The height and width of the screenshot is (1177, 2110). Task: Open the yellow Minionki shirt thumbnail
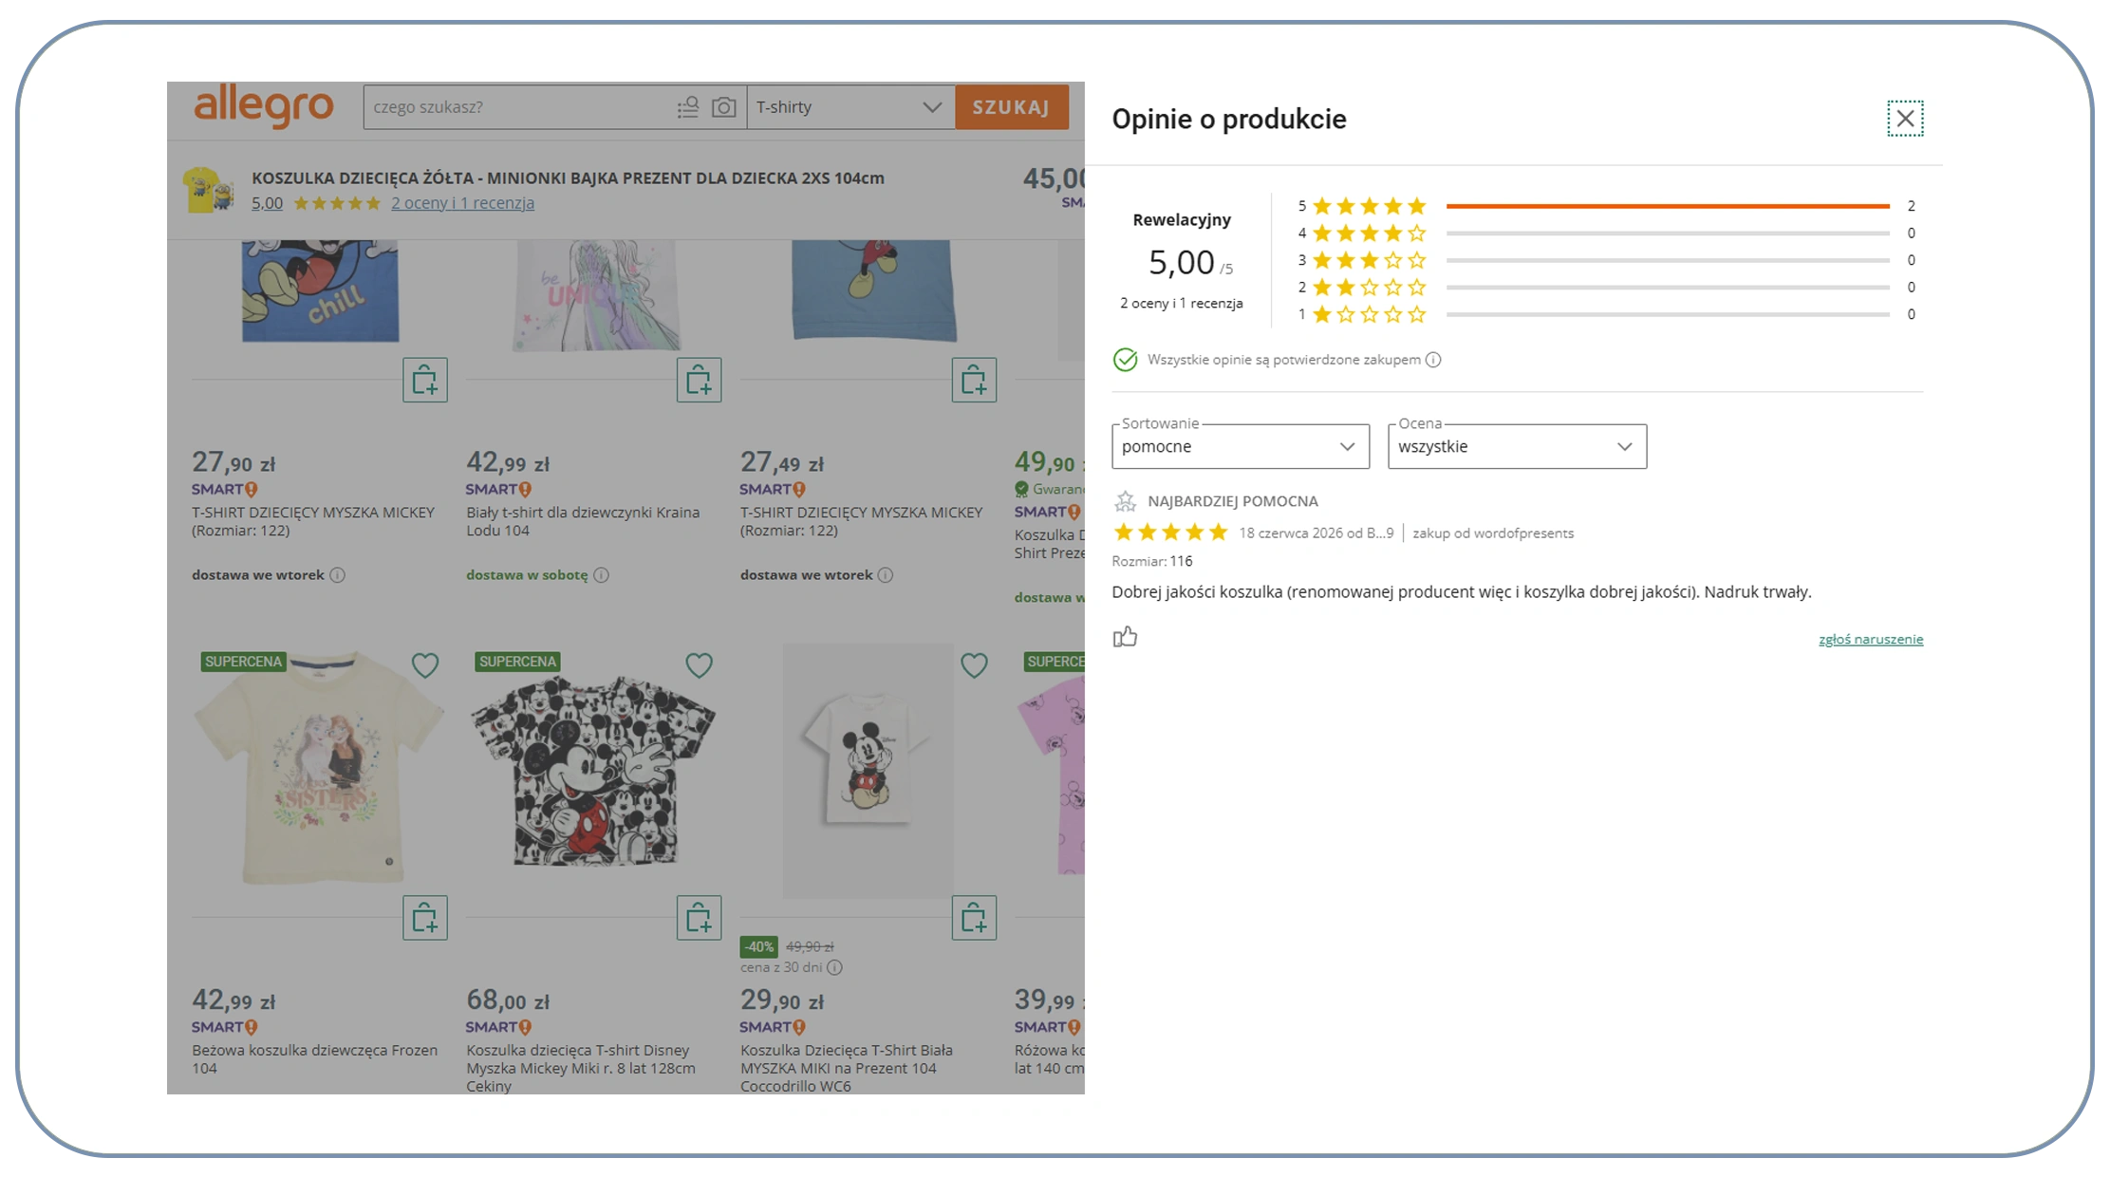pos(208,189)
